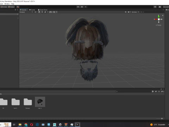Switch projection via the Persp label
169x127 pixels.
click(x=158, y=25)
